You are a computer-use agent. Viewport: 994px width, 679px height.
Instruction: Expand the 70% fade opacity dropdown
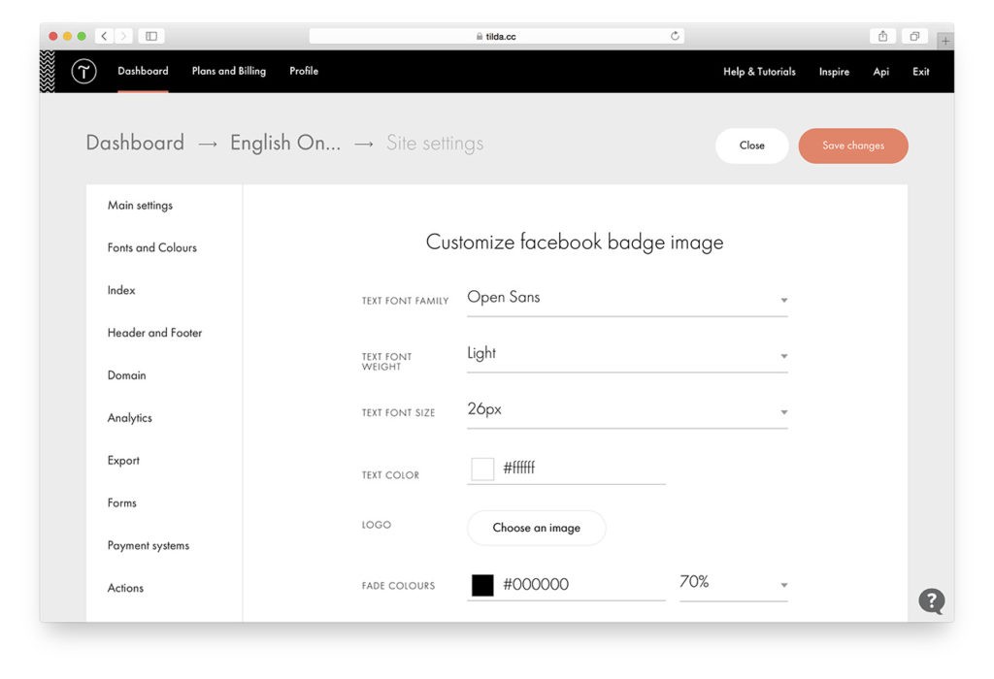tap(734, 583)
